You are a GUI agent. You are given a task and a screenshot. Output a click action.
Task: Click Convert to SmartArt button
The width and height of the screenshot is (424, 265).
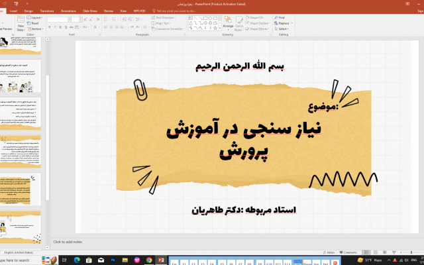click(x=168, y=29)
